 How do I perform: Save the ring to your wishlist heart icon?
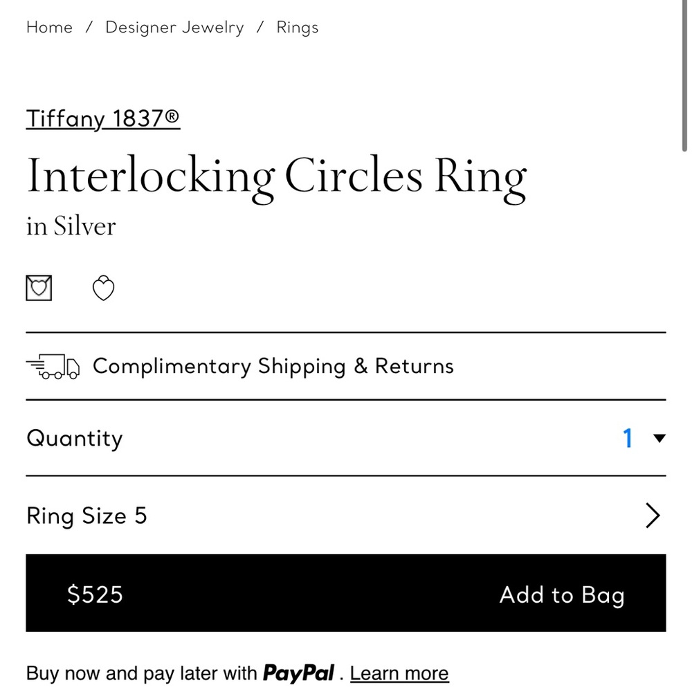click(x=103, y=287)
